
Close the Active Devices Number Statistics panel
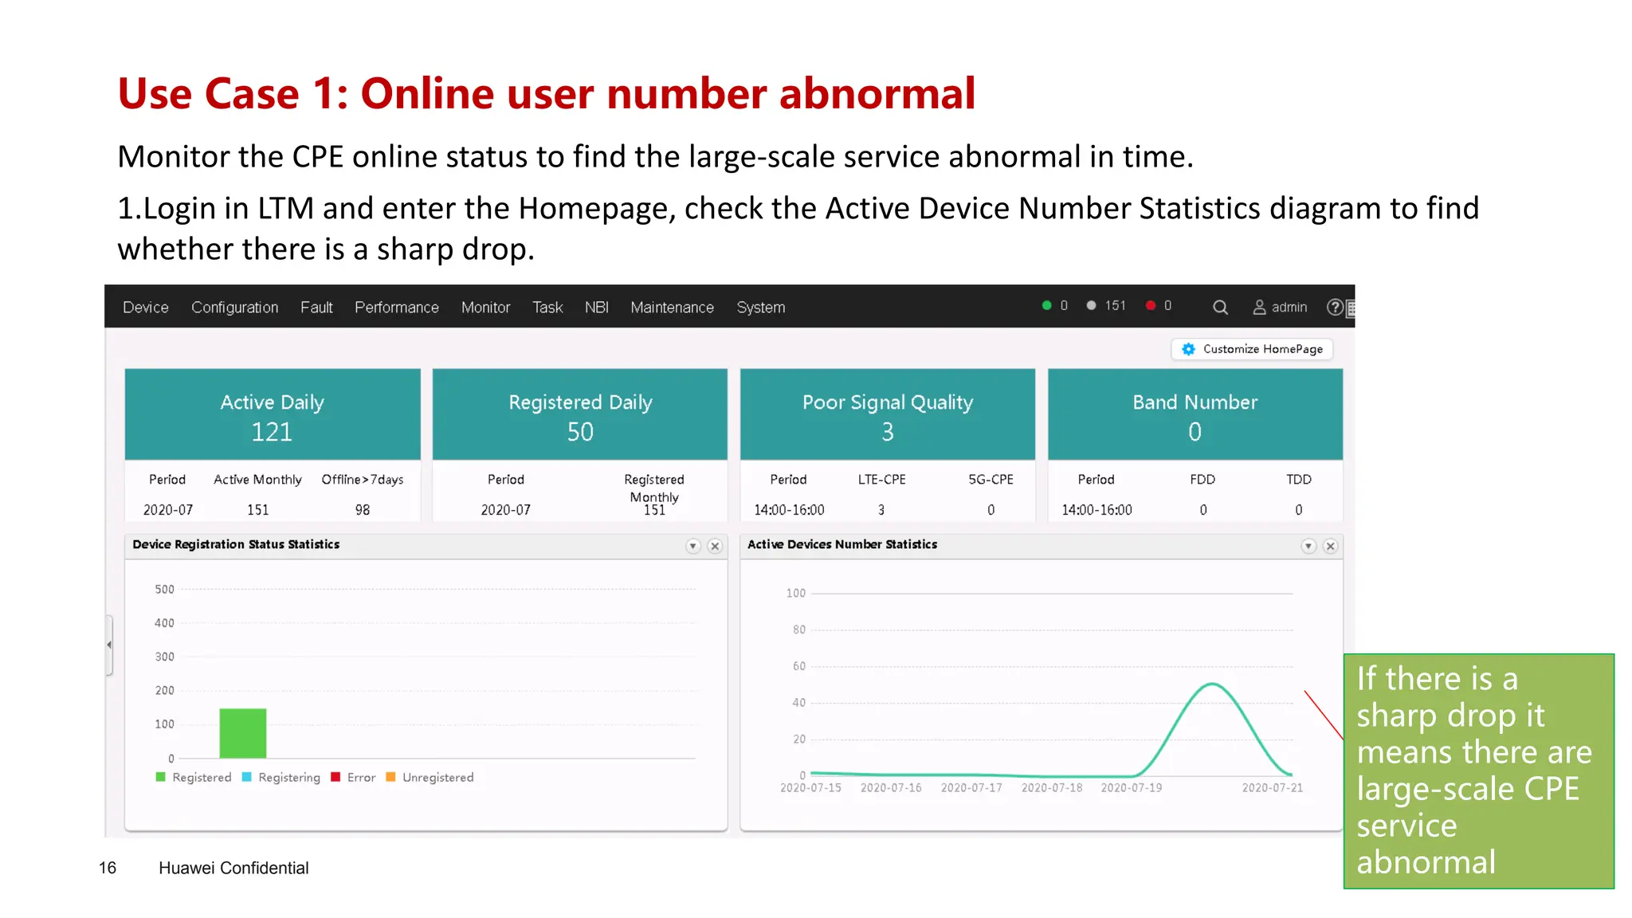[1330, 546]
